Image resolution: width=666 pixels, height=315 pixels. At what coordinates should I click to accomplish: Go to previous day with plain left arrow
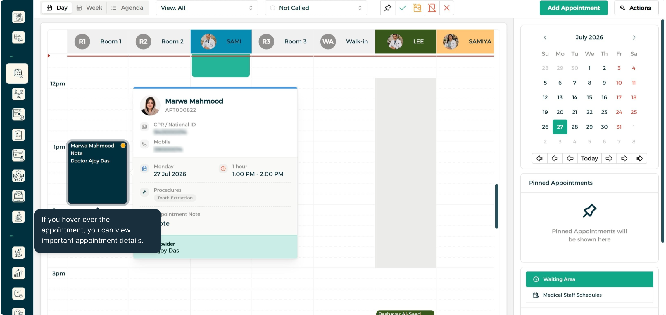point(570,158)
